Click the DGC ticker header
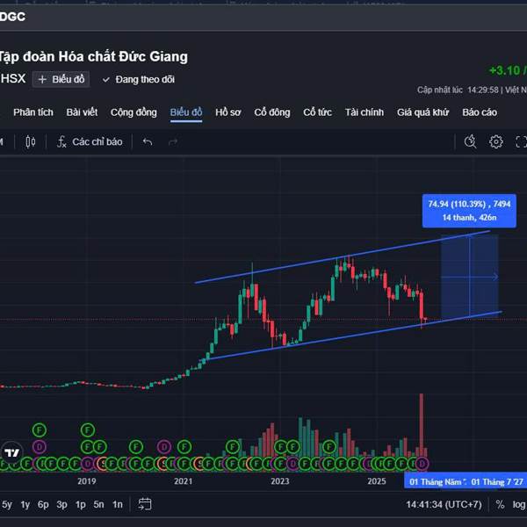This screenshot has width=527, height=527. click(12, 17)
